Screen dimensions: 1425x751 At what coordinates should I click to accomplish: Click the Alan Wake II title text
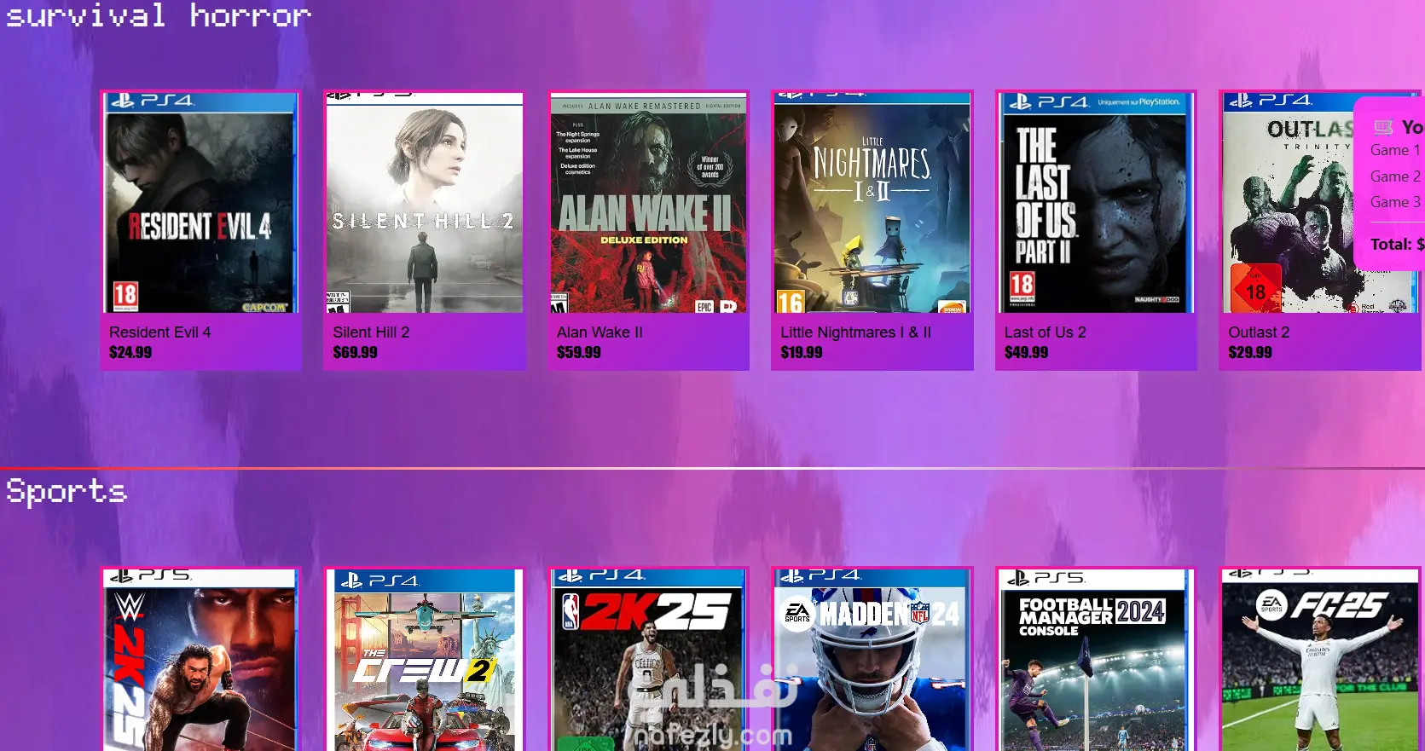click(600, 332)
